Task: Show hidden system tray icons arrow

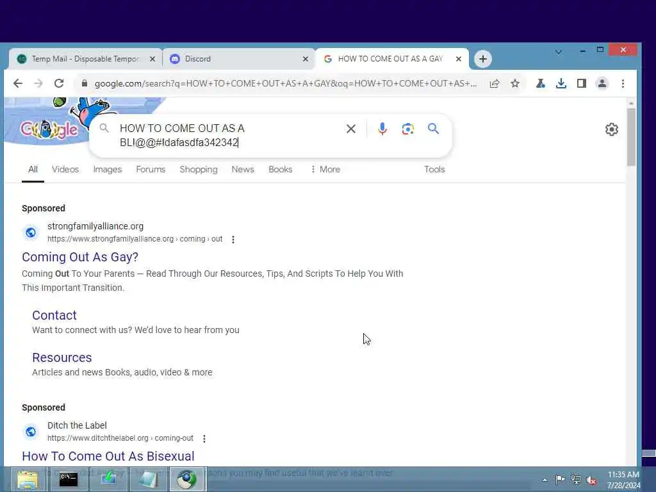Action: tap(545, 480)
